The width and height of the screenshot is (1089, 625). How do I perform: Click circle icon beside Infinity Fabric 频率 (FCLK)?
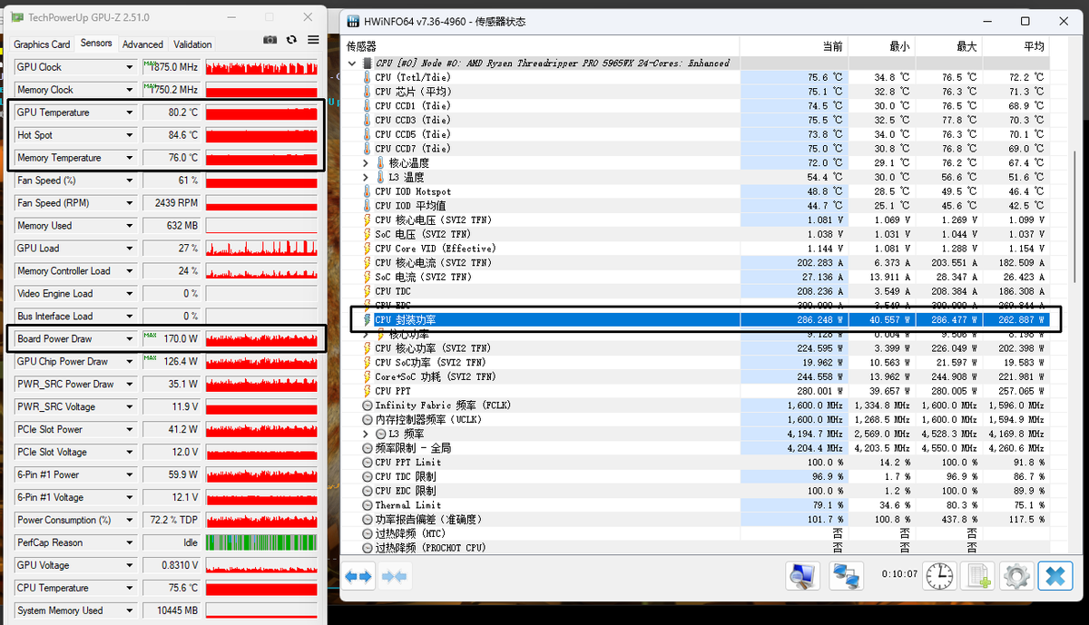tap(367, 405)
